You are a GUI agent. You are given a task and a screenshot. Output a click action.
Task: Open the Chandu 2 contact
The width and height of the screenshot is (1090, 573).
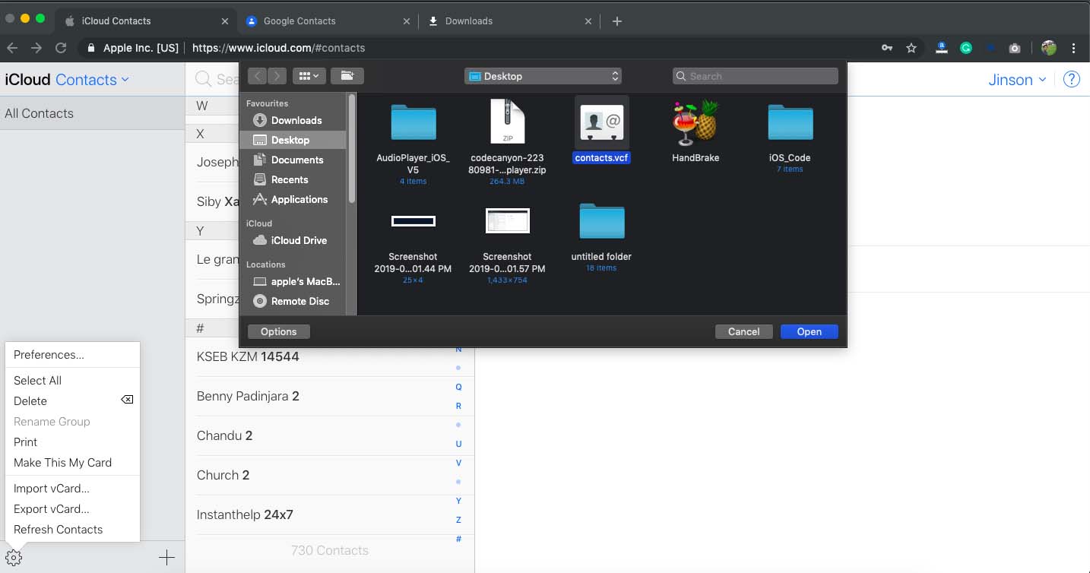tap(330, 435)
